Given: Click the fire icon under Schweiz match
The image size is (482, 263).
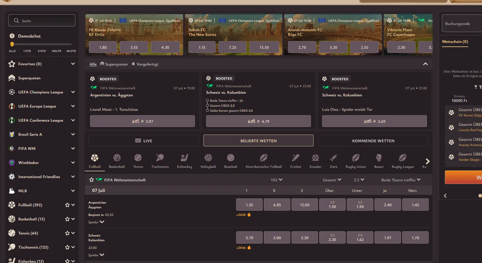Looking at the screenshot, I should click(x=249, y=247).
